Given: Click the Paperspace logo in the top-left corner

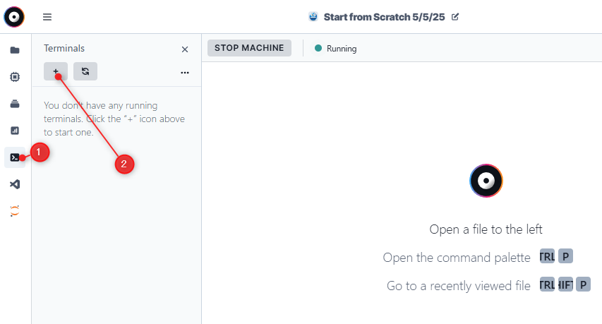Looking at the screenshot, I should click(x=13, y=16).
